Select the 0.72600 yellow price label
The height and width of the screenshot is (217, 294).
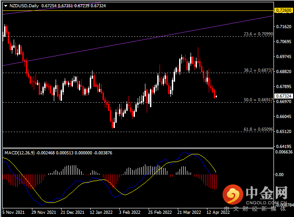[284, 10]
